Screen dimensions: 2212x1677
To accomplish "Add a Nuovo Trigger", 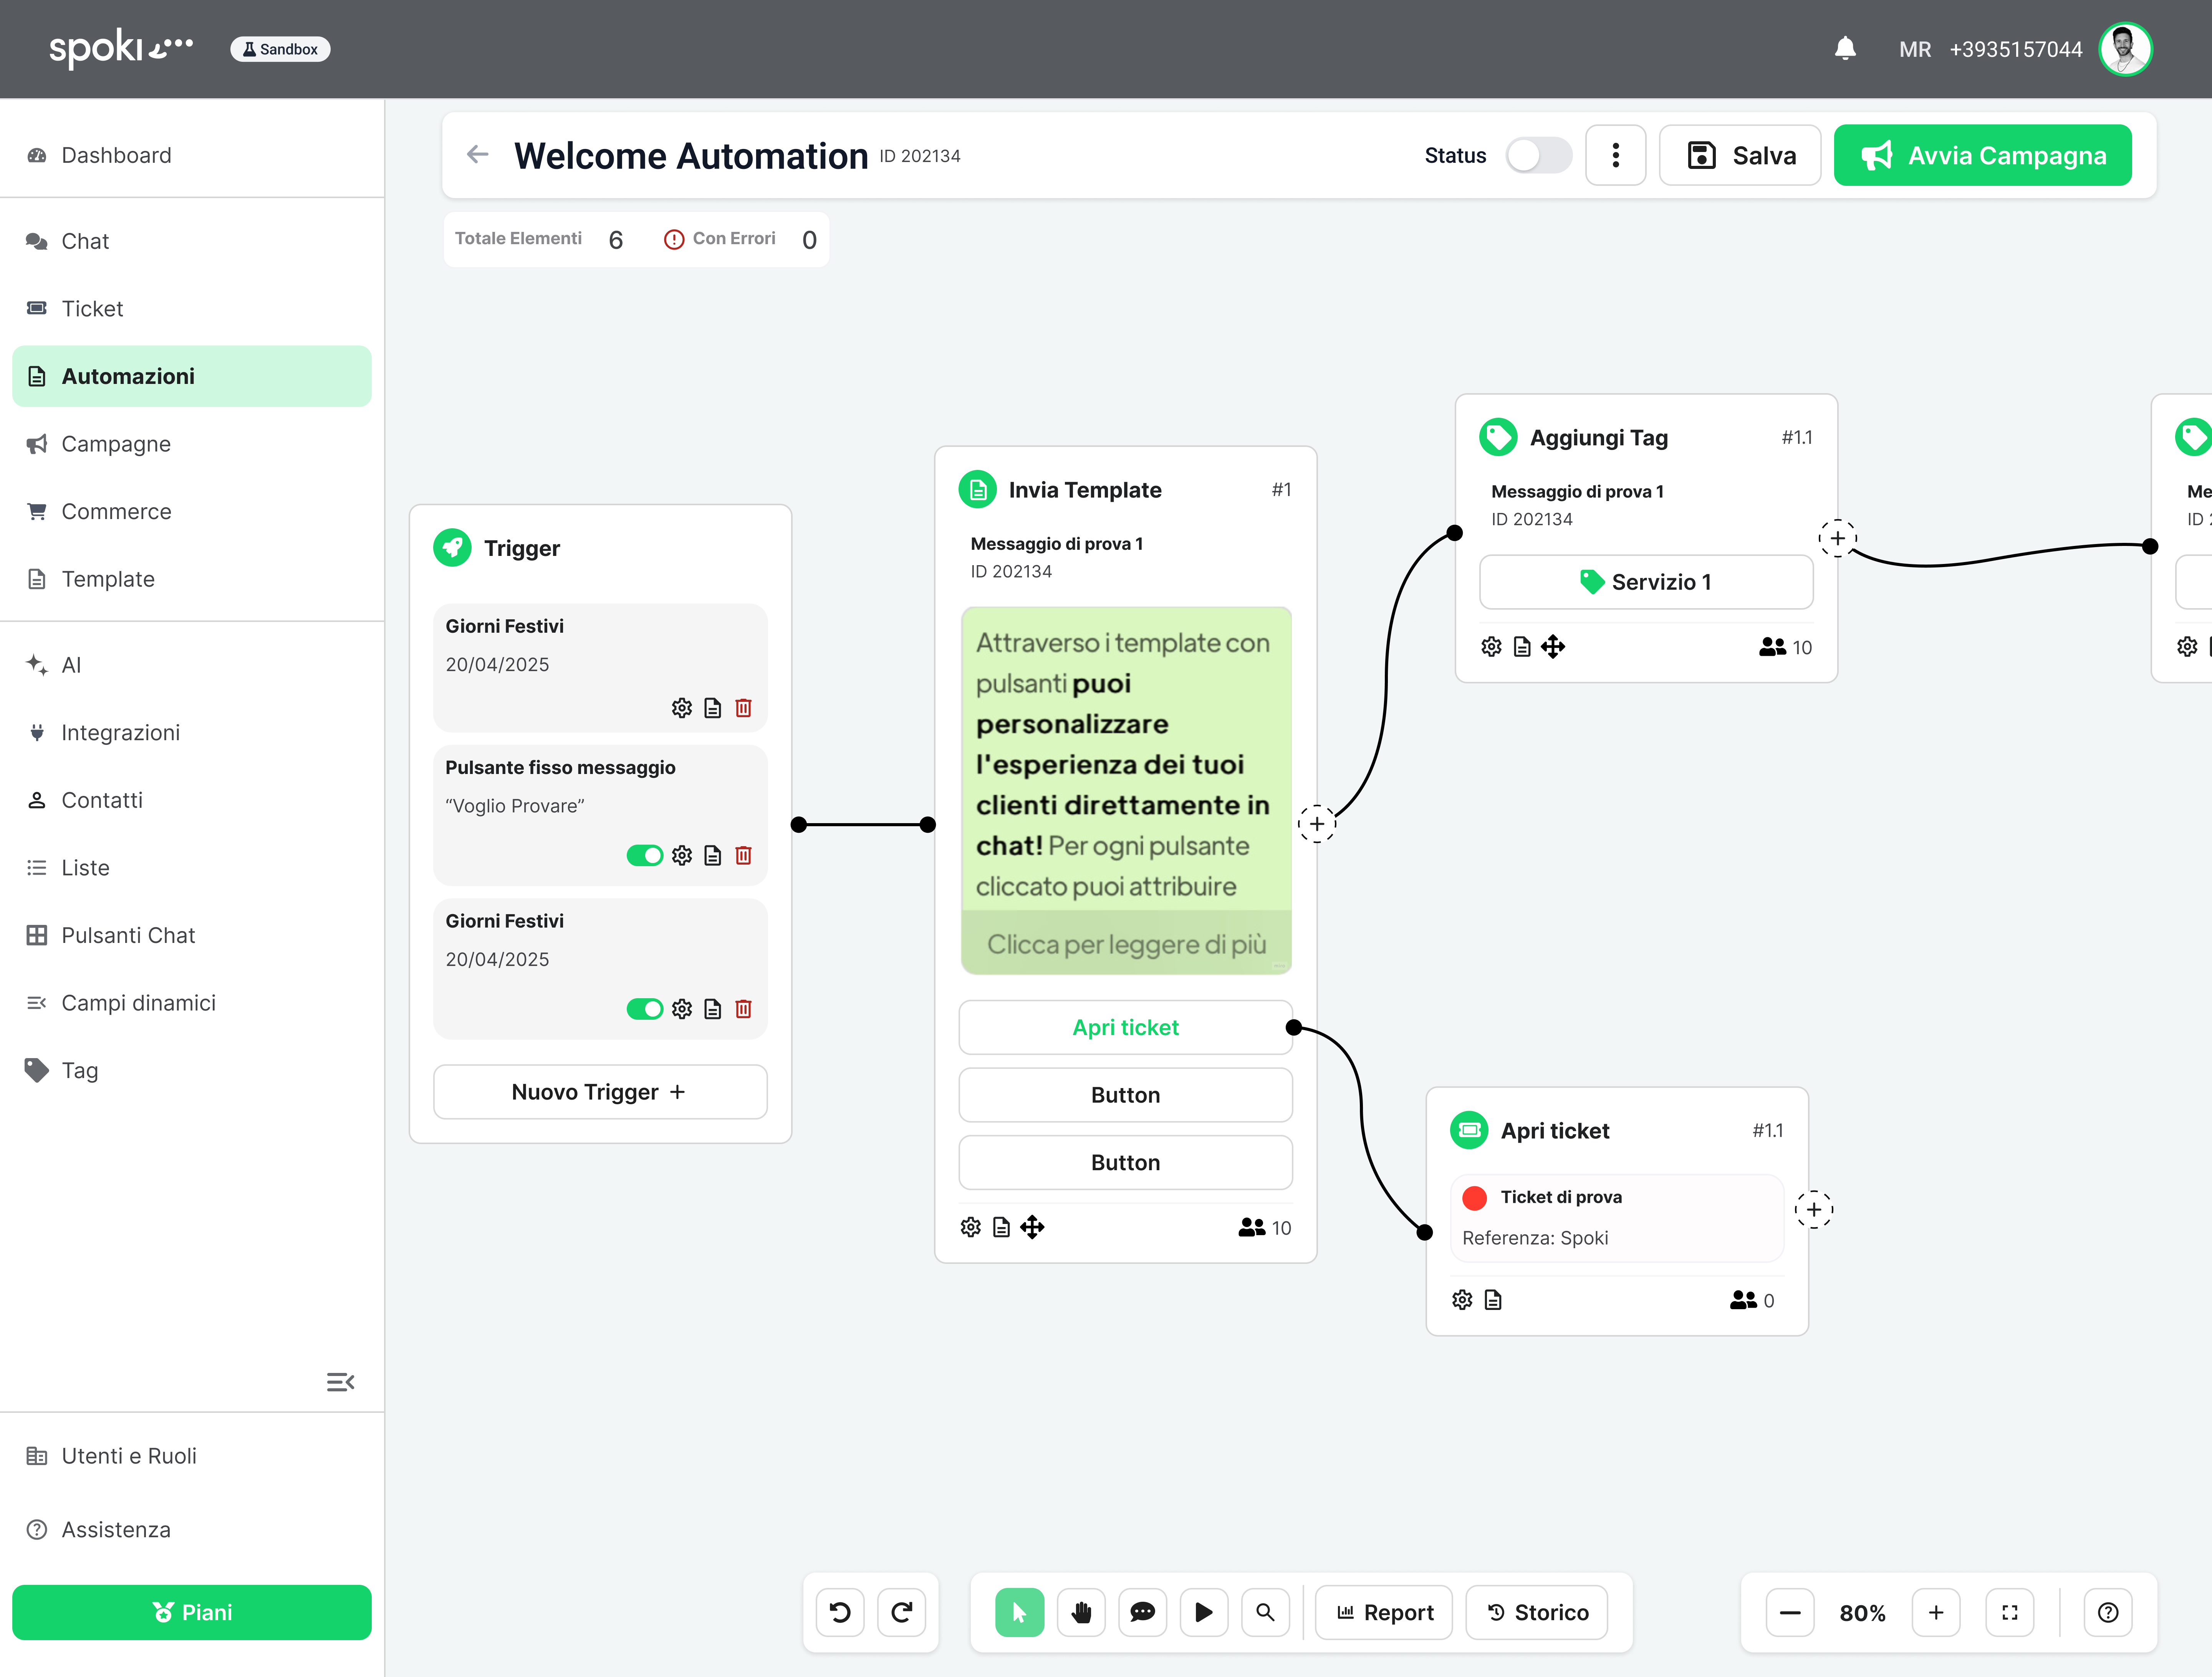I will click(x=600, y=1092).
